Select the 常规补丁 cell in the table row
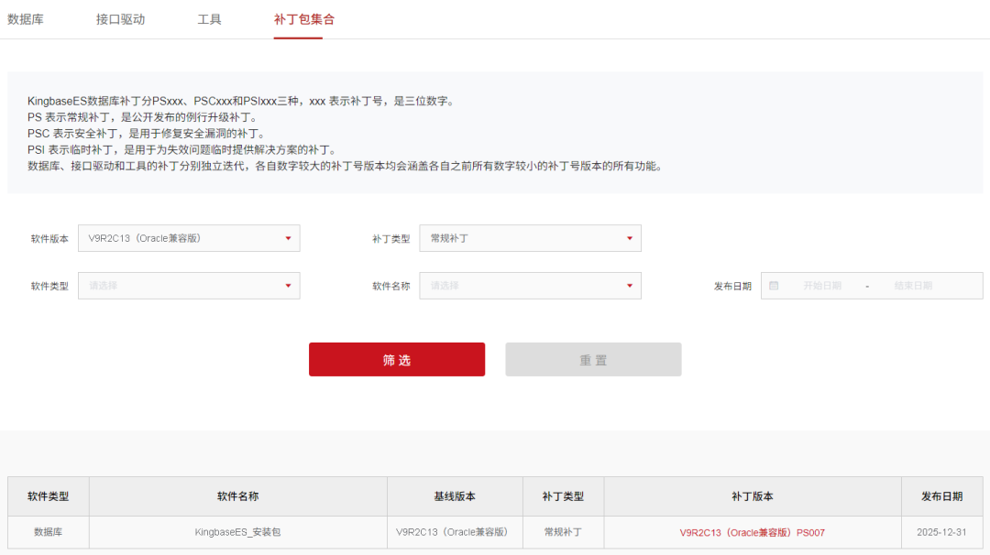Image resolution: width=990 pixels, height=555 pixels. click(563, 532)
